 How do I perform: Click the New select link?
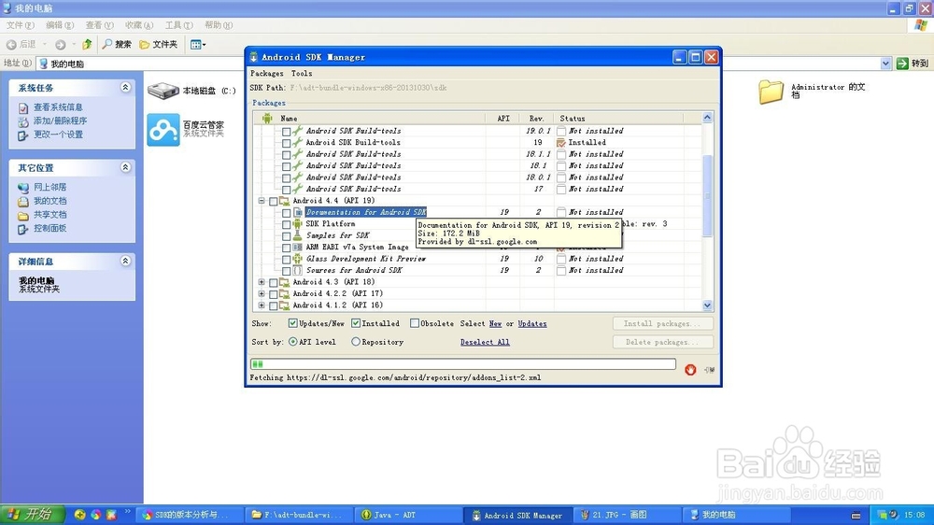point(496,323)
